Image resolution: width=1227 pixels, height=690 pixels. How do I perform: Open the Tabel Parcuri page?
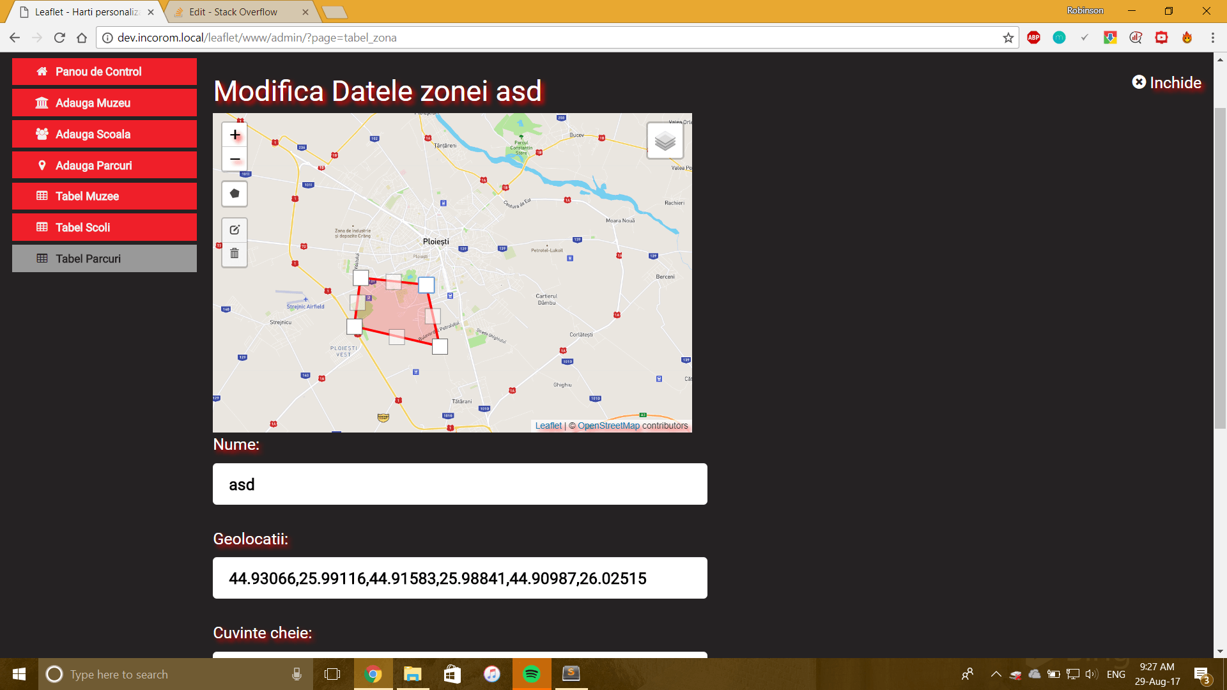click(104, 259)
